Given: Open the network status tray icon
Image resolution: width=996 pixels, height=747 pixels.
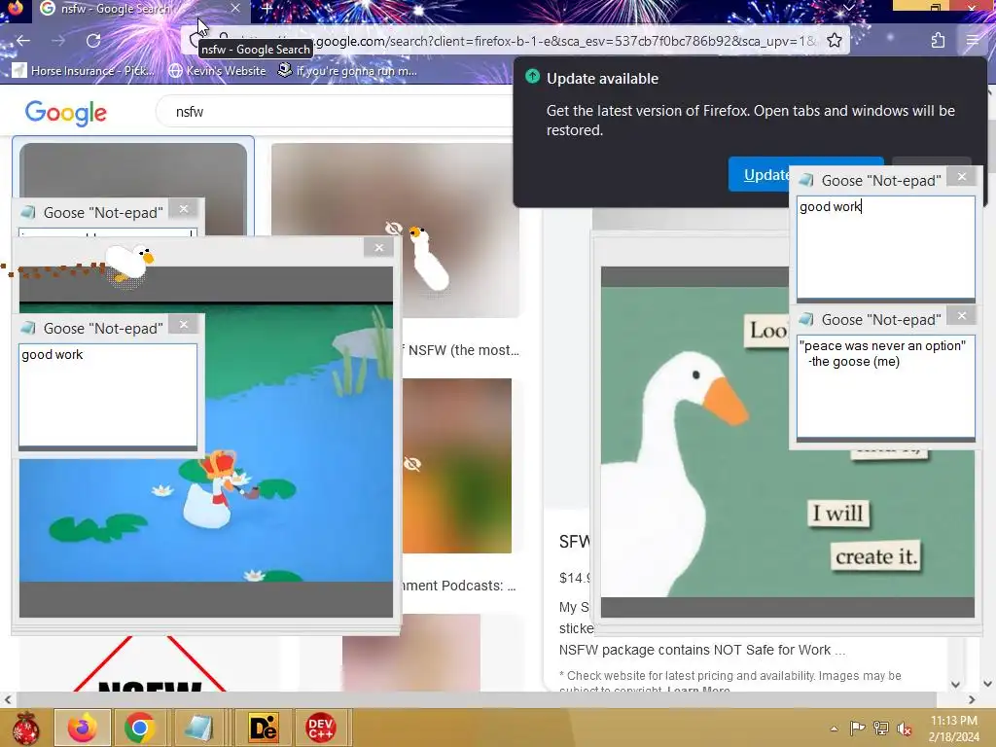Looking at the screenshot, I should click(881, 729).
